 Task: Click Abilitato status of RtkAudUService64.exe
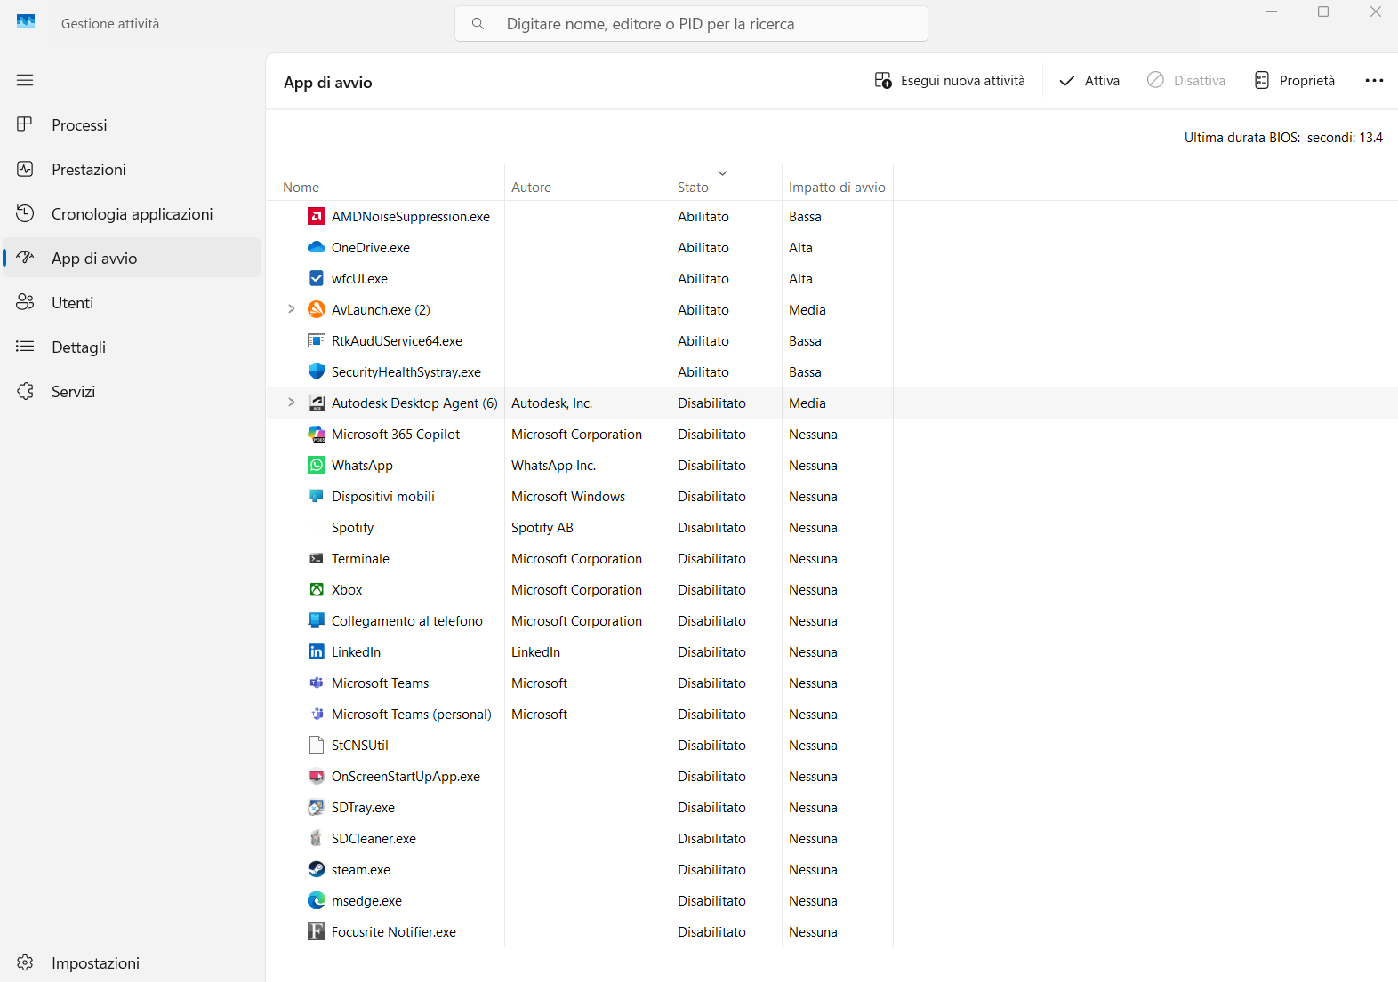[x=703, y=341]
